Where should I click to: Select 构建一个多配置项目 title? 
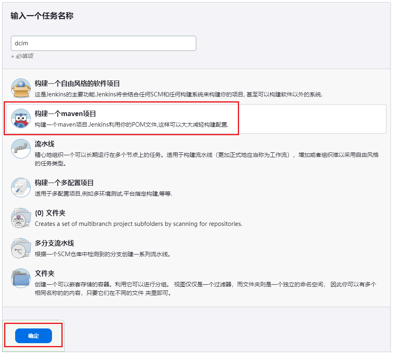pos(64,183)
